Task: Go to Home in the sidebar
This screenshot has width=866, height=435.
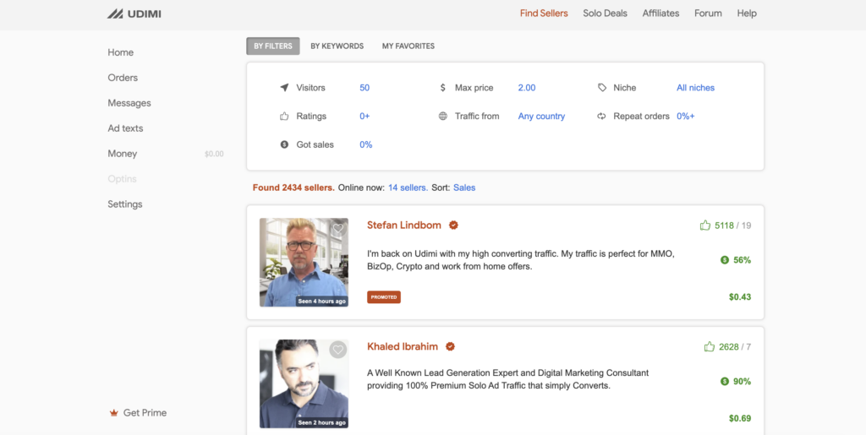Action: click(120, 52)
